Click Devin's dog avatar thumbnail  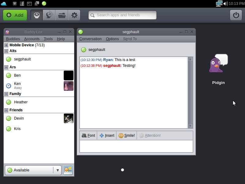tap(69, 118)
